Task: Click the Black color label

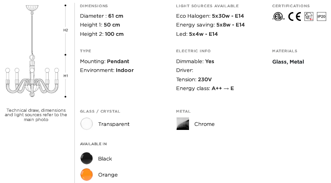Action: [x=105, y=159]
